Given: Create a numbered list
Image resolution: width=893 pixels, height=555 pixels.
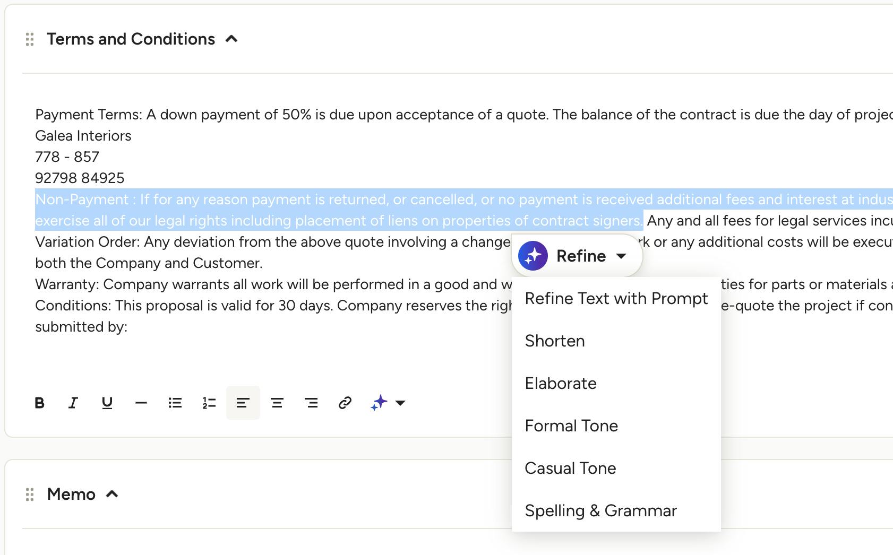Looking at the screenshot, I should click(x=209, y=403).
